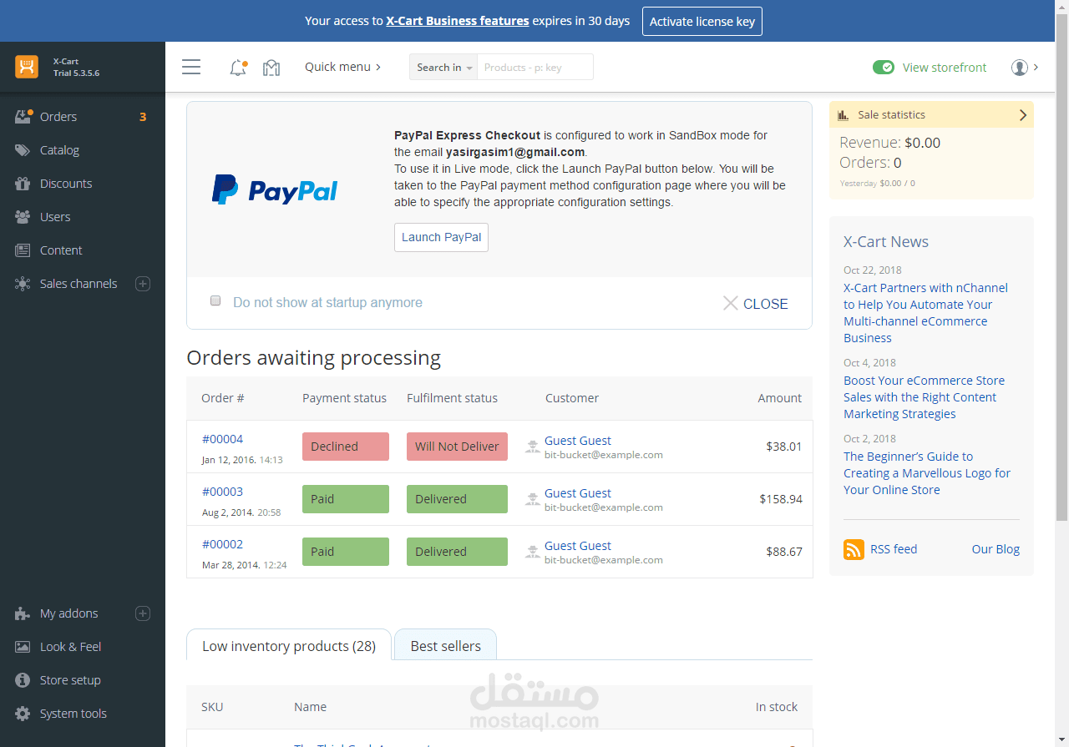This screenshot has height=747, width=1069.
Task: Change Declined payment status of order #00004
Action: click(x=346, y=447)
